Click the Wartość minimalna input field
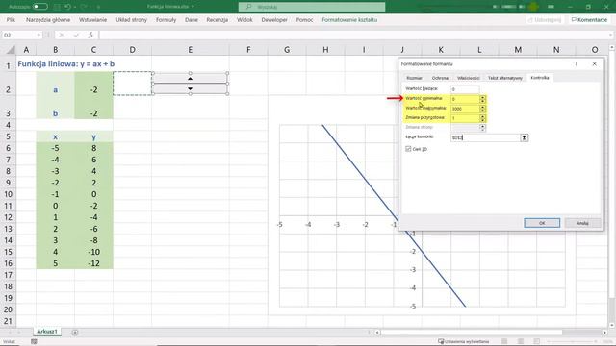This screenshot has width=616, height=346. pos(465,99)
